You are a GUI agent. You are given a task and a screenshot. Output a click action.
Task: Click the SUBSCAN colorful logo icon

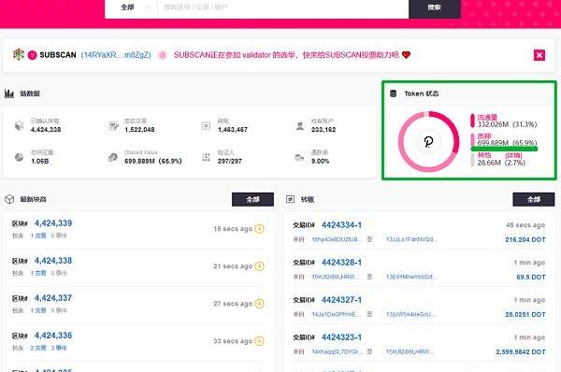point(19,55)
